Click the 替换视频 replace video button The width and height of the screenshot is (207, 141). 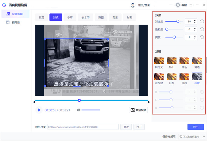click(x=138, y=110)
